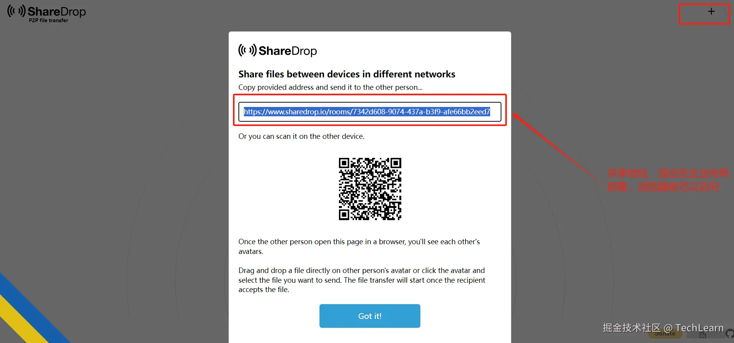Dismiss the dialog with the Got it! button

pos(370,316)
